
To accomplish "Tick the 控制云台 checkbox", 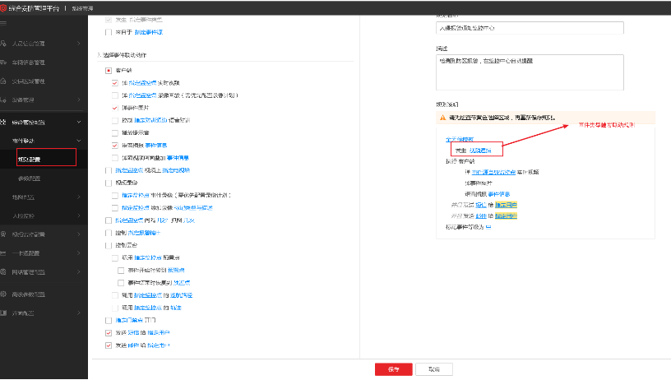I will [109, 244].
